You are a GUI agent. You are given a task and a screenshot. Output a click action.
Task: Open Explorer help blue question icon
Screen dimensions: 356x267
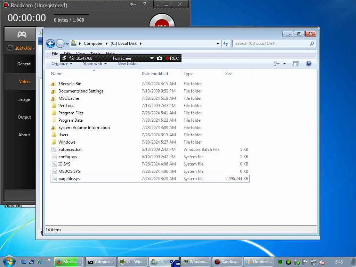point(309,64)
